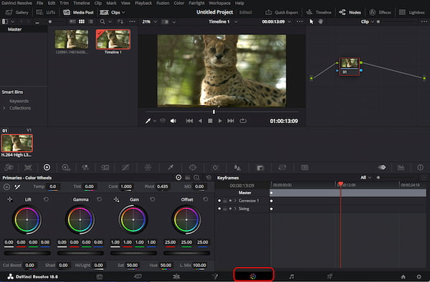The width and height of the screenshot is (430, 282).
Task: Select the Color Wheels palette icon
Action: pos(47,167)
